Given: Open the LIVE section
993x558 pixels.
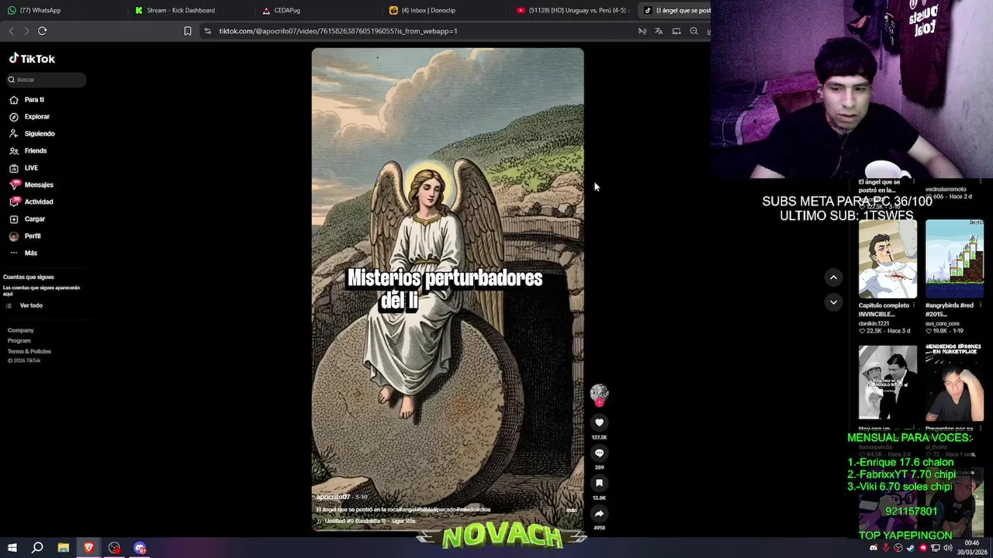Looking at the screenshot, I should [23, 167].
